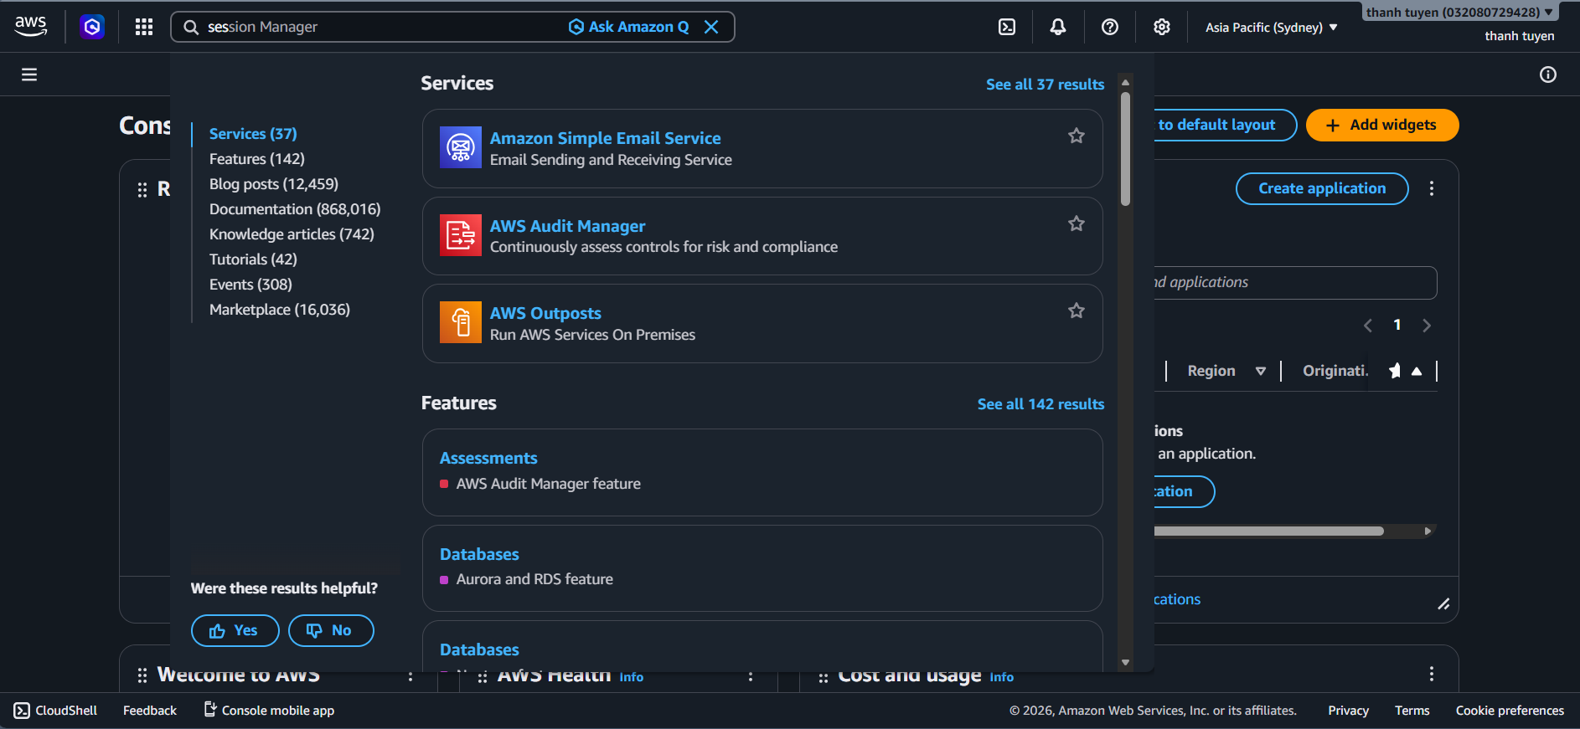
Task: Open the info panel icon
Action: click(x=1548, y=74)
